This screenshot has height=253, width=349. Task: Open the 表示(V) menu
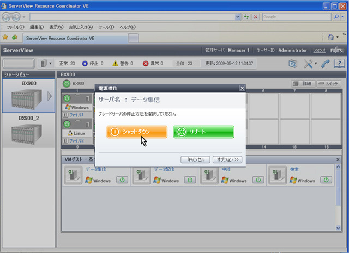tap(56, 27)
